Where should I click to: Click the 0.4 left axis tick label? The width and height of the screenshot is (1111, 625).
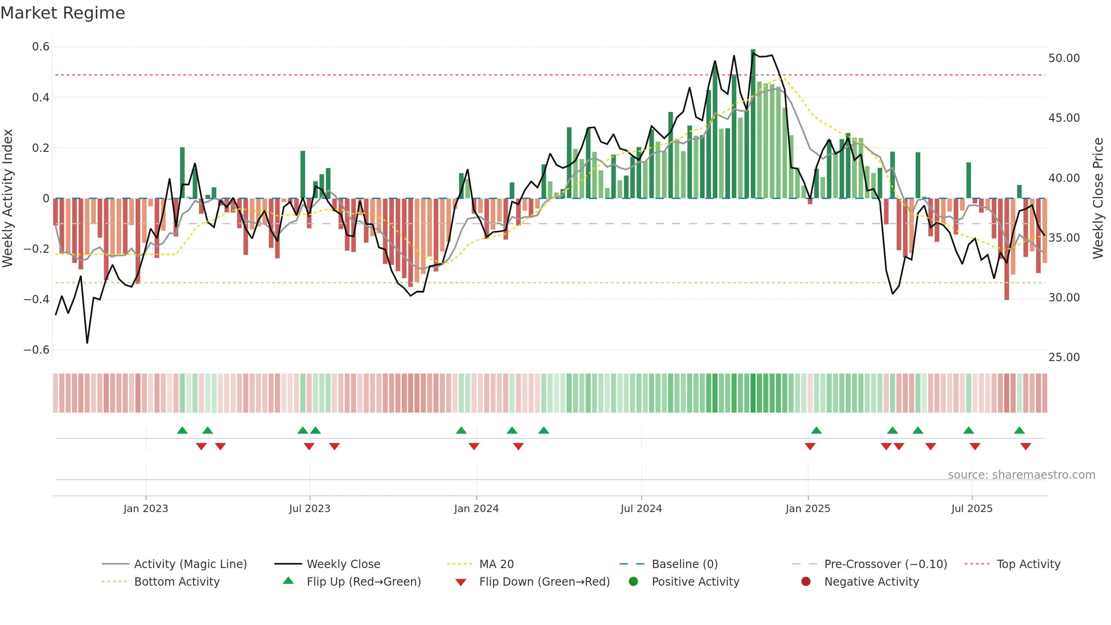(41, 97)
